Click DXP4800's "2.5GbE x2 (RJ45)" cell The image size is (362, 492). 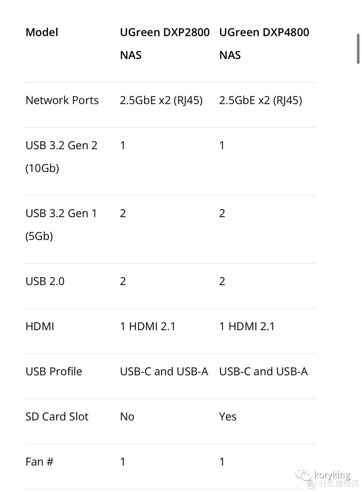pos(260,100)
